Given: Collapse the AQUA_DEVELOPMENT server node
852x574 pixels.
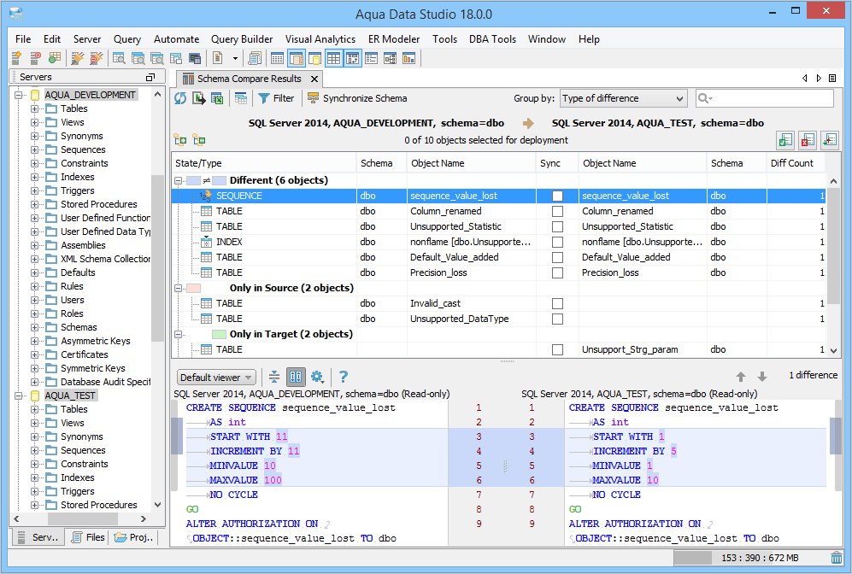Looking at the screenshot, I should coord(19,95).
